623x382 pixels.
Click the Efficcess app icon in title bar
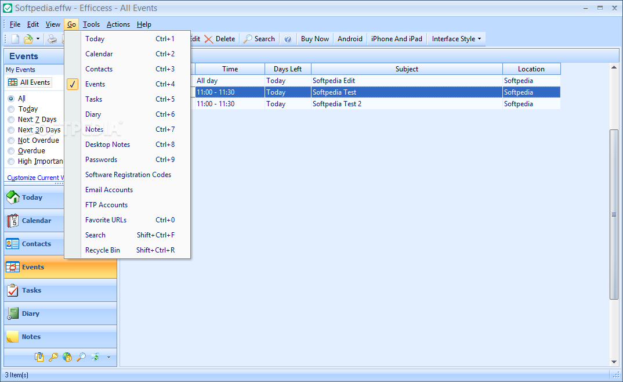point(7,8)
